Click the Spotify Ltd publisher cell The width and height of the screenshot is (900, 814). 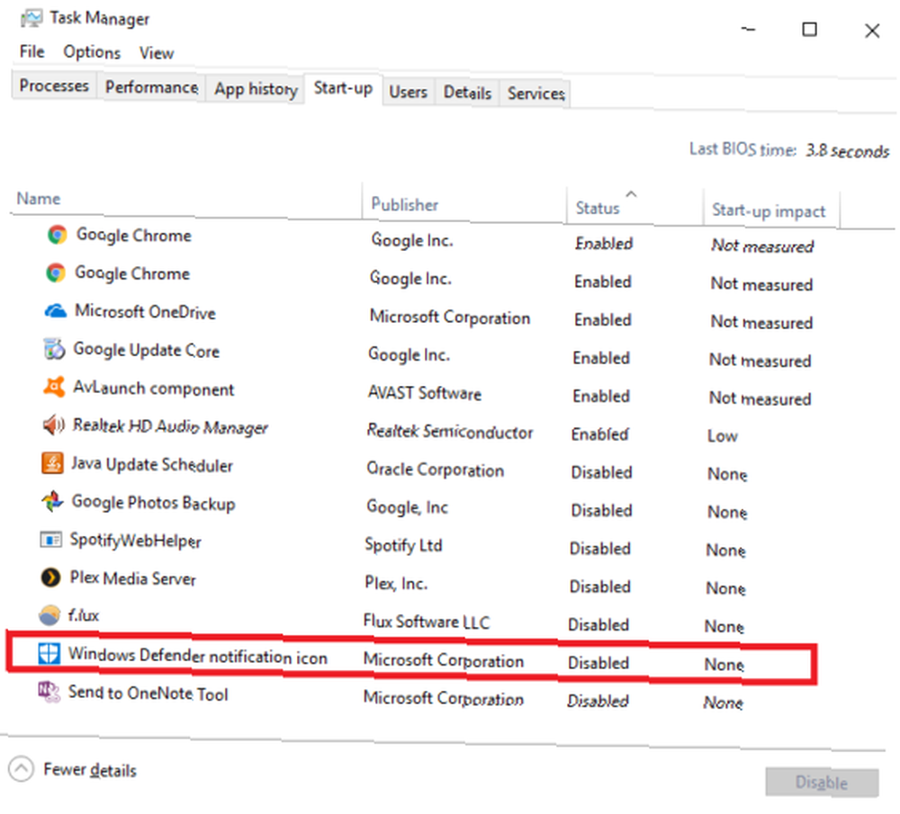403,545
